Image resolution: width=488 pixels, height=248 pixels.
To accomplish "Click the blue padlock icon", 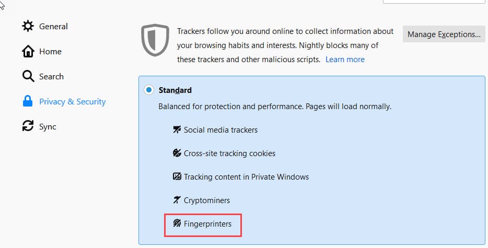I will [x=28, y=101].
